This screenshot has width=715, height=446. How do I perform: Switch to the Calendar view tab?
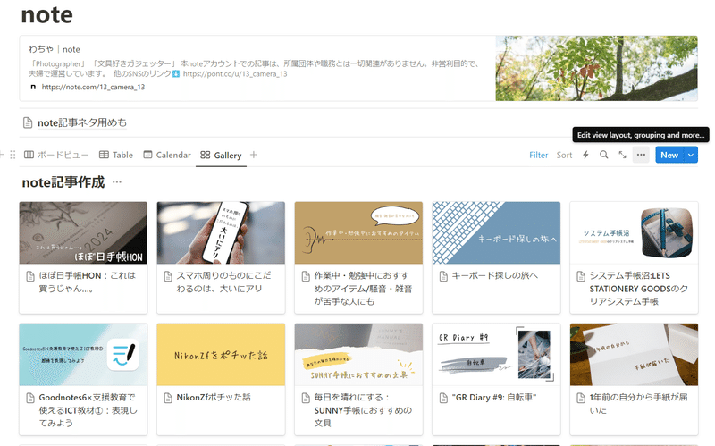click(x=167, y=155)
